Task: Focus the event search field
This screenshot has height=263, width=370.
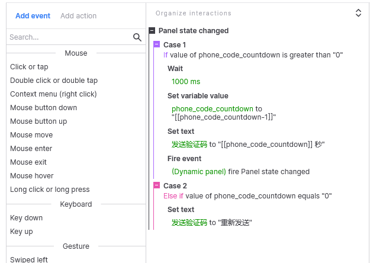Action: tap(68, 37)
